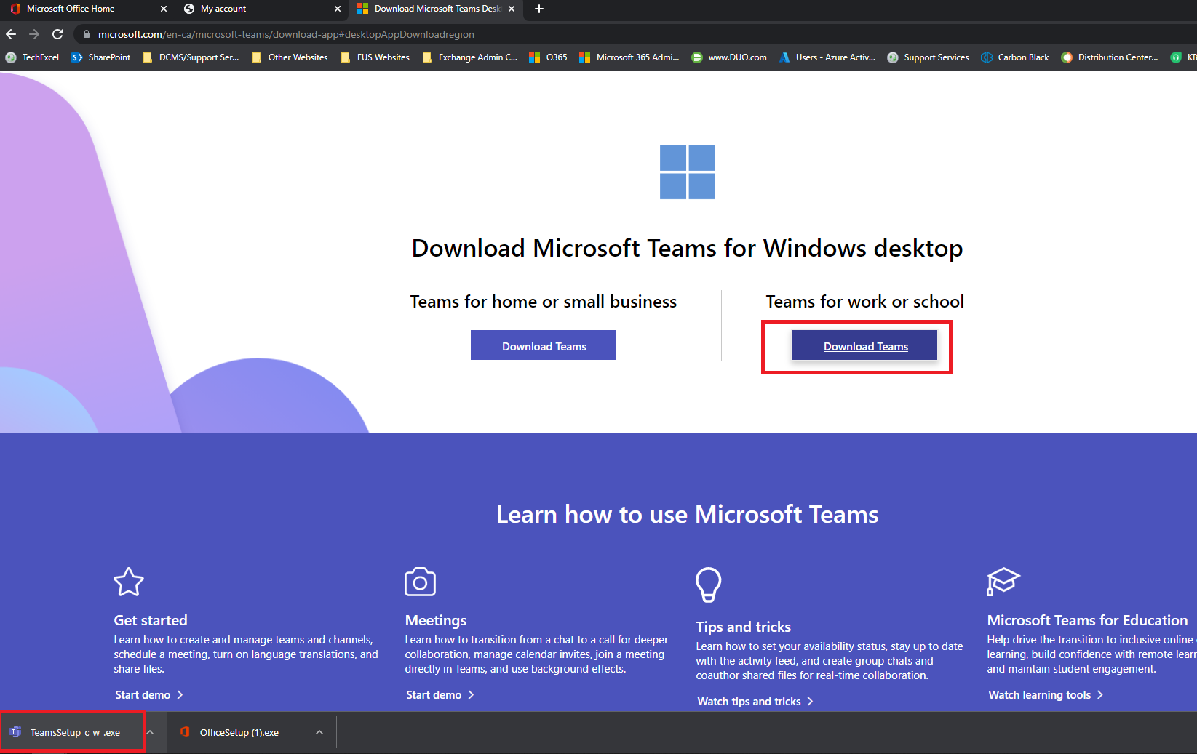Image resolution: width=1197 pixels, height=754 pixels.
Task: Click the Get started heading
Action: tap(151, 620)
